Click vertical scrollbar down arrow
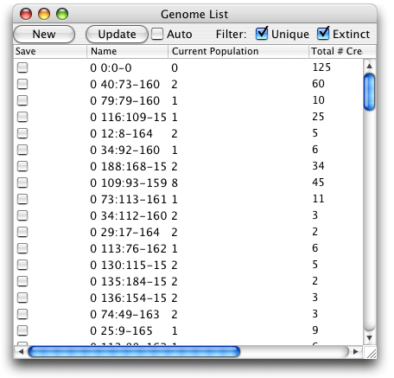The height and width of the screenshot is (378, 394). pos(369,337)
